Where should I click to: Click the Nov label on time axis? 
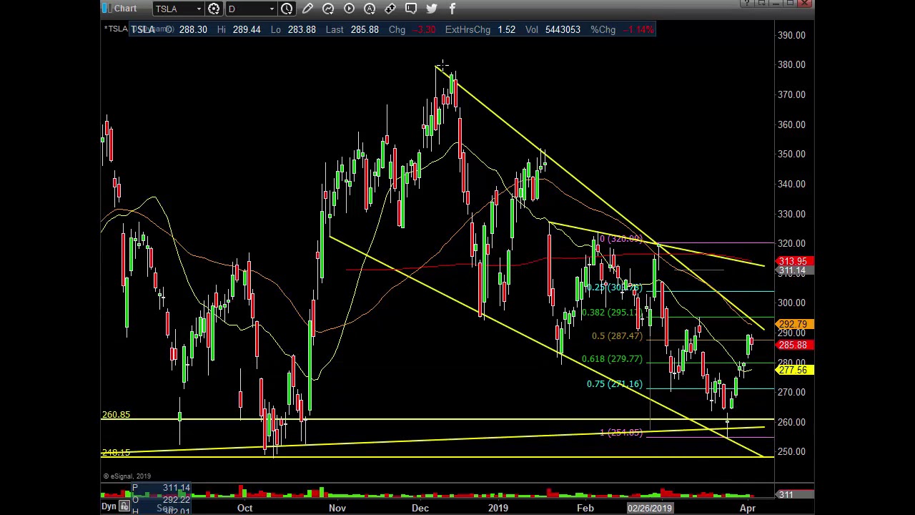[x=337, y=508]
